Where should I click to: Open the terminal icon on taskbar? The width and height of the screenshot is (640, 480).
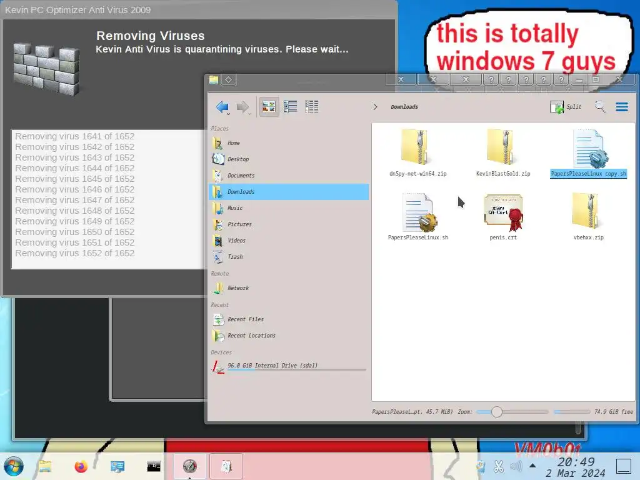tap(154, 466)
